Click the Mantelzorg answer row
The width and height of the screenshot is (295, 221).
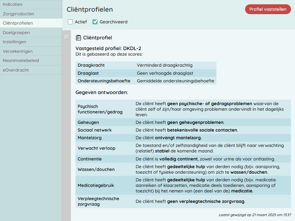[x=183, y=138]
